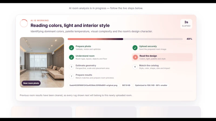The width and height of the screenshot is (216, 121).
Task: Click the Upload securely green checkmark
Action: 135,48
